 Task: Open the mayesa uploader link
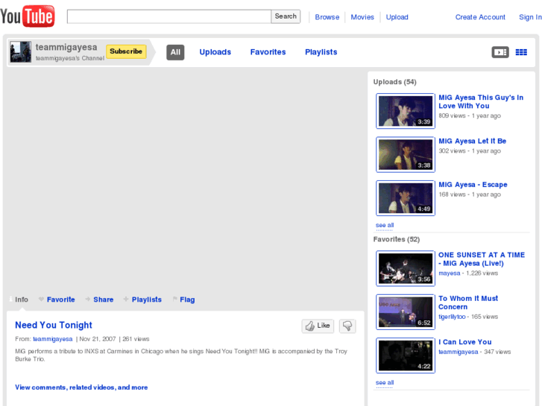(x=450, y=273)
